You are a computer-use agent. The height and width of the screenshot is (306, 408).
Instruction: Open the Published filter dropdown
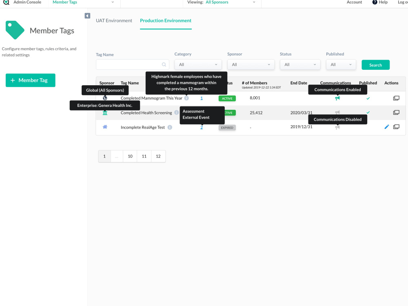(341, 64)
